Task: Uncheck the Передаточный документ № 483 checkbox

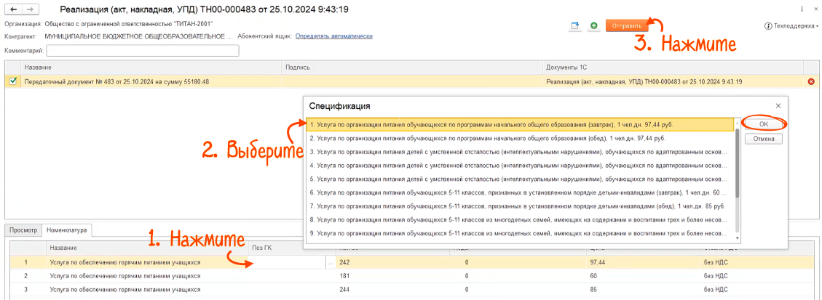Action: 13,81
